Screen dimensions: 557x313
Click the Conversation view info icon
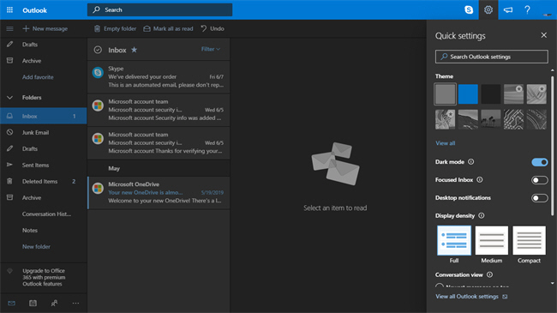[x=489, y=274]
